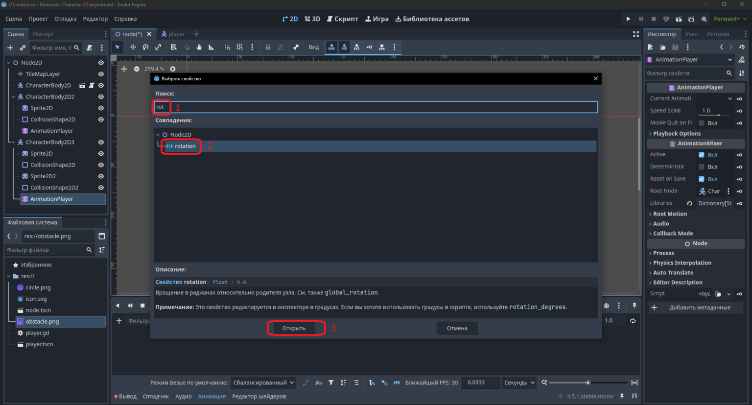Toggle the pos key mask button
Screen dimensions: 752x405
pos(331,47)
